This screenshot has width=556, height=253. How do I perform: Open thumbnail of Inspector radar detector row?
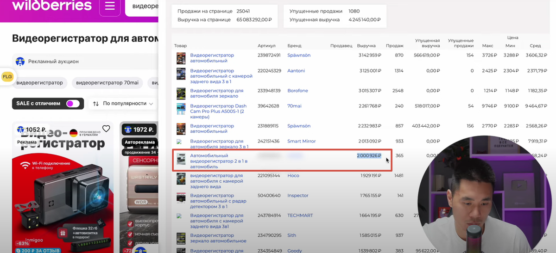point(181,198)
